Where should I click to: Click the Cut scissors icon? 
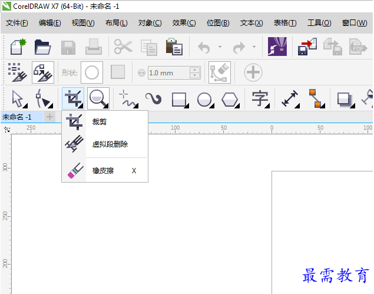click(123, 47)
